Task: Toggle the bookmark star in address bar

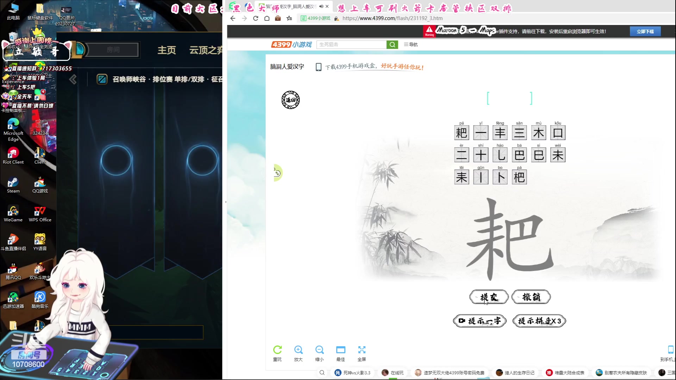Action: click(289, 18)
